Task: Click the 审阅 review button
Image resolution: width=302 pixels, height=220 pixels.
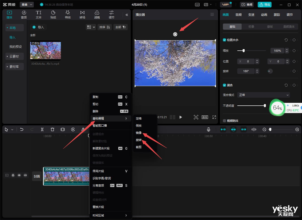Action: [247, 4]
